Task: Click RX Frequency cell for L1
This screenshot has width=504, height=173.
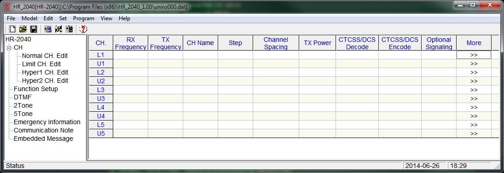Action: pyautogui.click(x=131, y=55)
